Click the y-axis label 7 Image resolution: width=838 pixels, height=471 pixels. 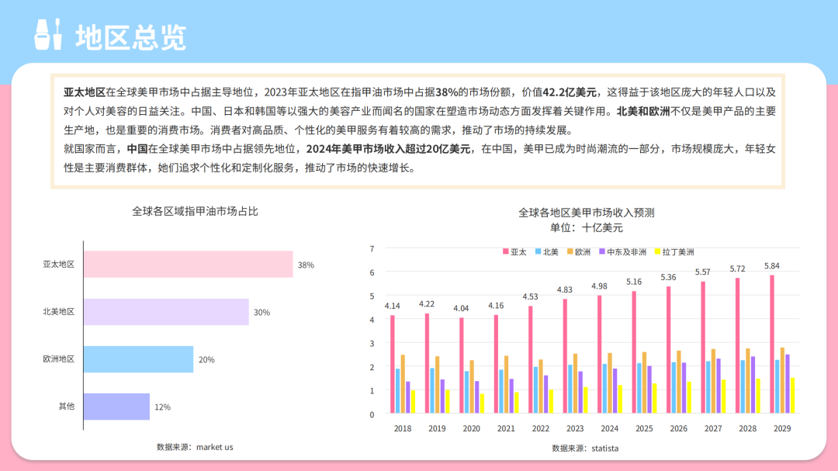372,248
